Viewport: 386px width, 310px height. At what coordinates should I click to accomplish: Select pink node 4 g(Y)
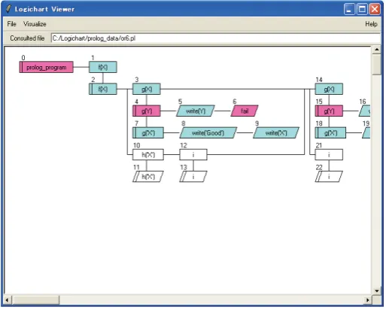(x=147, y=111)
